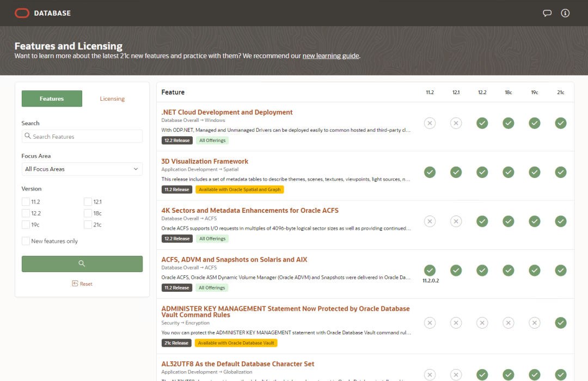The height and width of the screenshot is (381, 588).
Task: Check the 12.1 version checkbox
Action: (x=88, y=202)
